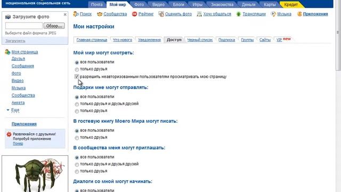
Task: Open the Карты tab
Action: click(270, 4)
